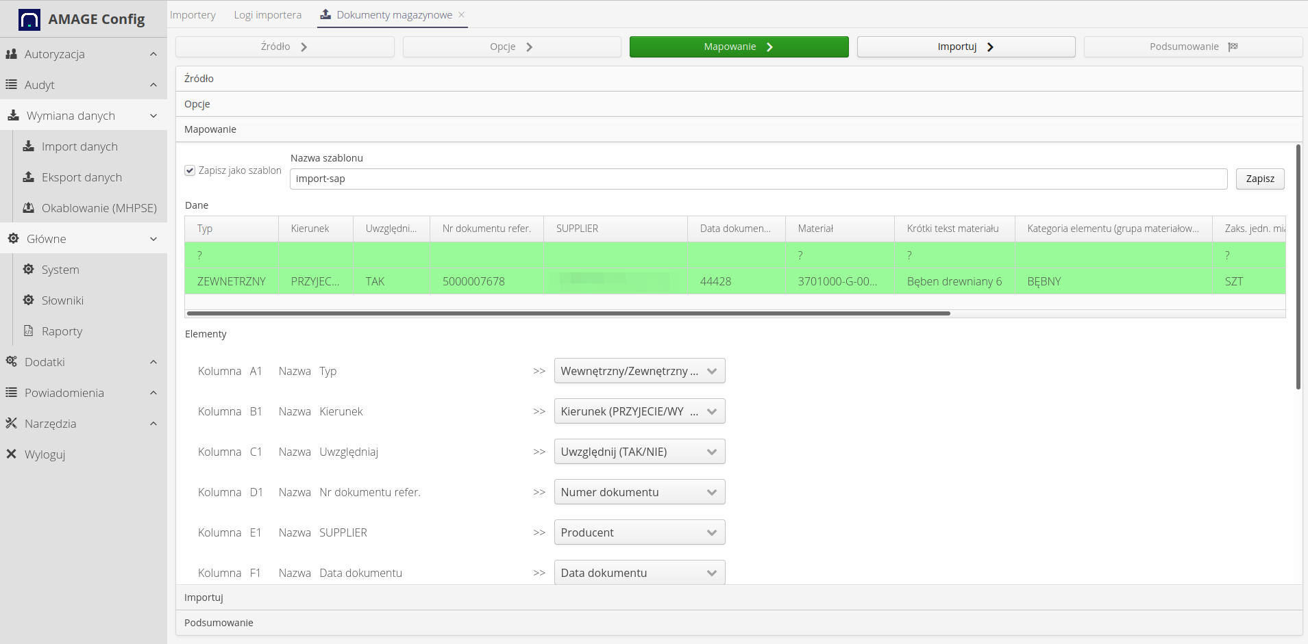
Task: Click the horizontal scrollbar under Dane table
Action: [567, 313]
